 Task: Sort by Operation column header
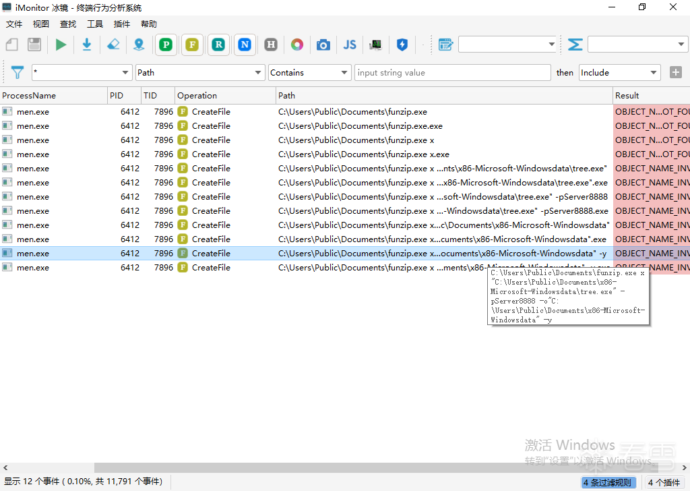click(x=225, y=96)
